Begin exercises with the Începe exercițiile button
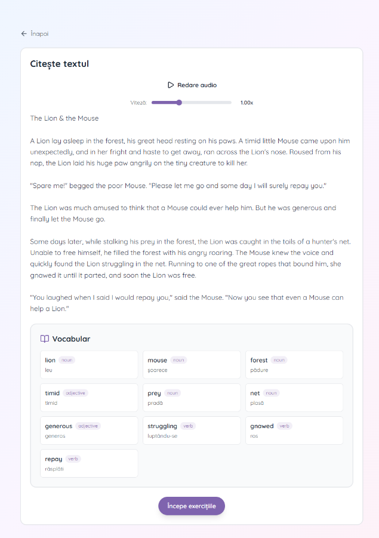Viewport: 379px width, 538px height. pos(192,506)
